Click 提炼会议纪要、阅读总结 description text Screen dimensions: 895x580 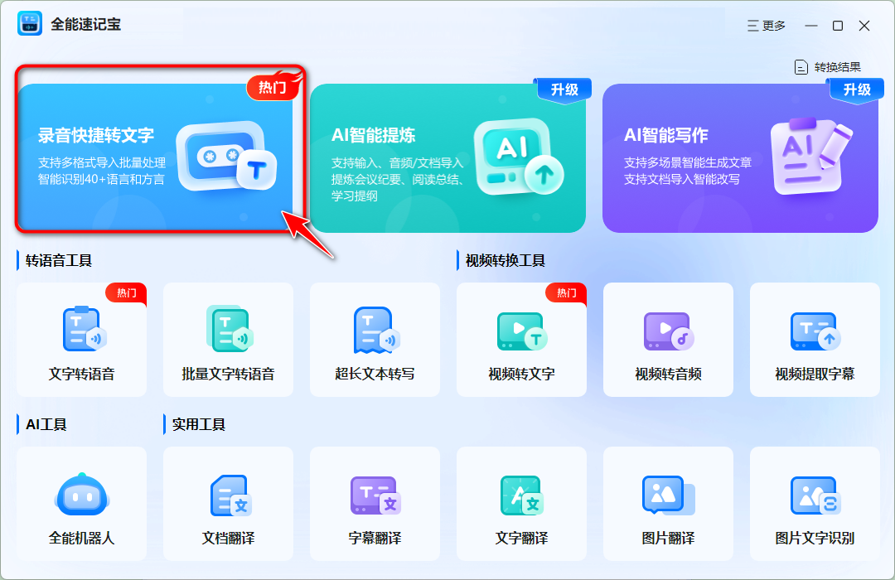tap(397, 179)
